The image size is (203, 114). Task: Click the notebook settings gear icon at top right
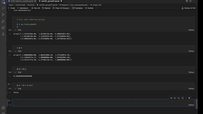point(187,1)
